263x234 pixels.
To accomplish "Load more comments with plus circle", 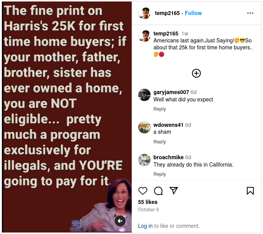I will point(196,73).
